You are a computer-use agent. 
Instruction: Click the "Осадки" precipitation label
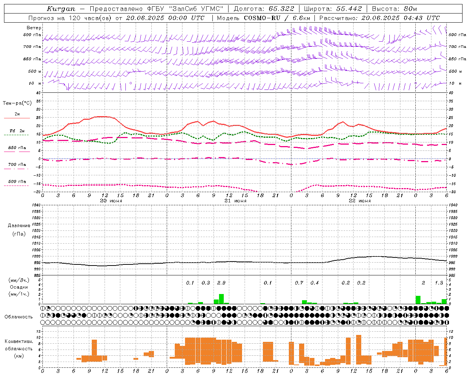19,287
